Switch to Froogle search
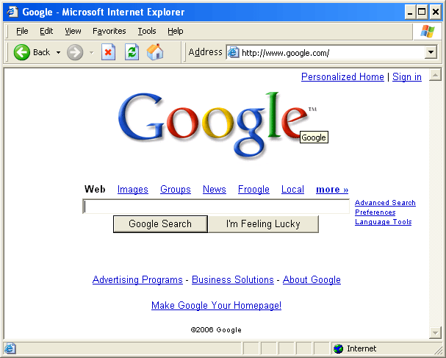This screenshot has width=446, height=358. coord(253,190)
